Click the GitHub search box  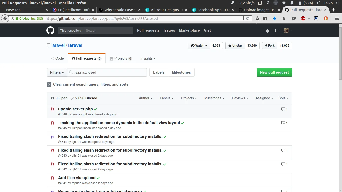108,30
